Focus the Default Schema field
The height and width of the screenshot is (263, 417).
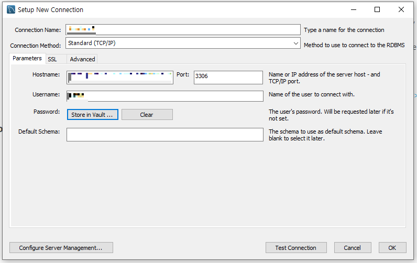(x=165, y=135)
